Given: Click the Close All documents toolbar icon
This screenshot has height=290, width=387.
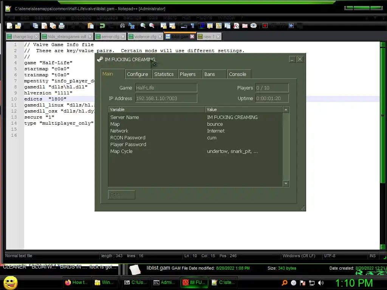Looking at the screenshot, I should 53,26.
